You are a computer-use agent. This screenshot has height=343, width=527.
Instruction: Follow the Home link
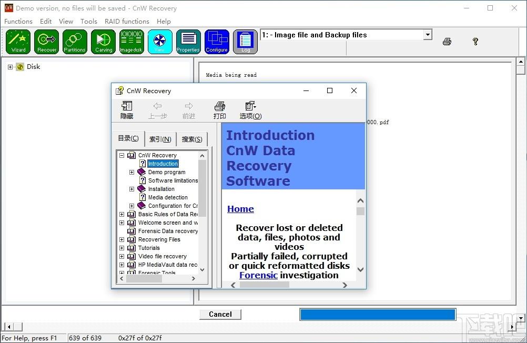tap(241, 209)
